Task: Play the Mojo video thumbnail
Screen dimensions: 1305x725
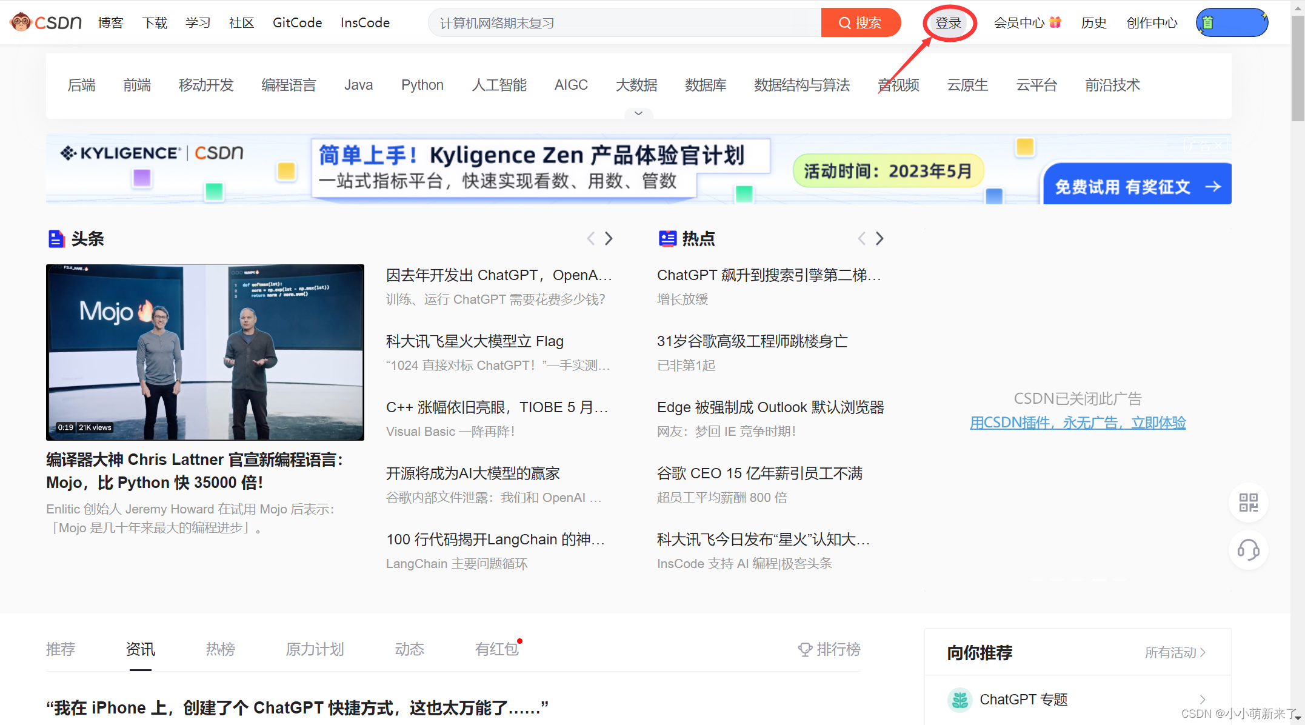Action: pyautogui.click(x=205, y=352)
